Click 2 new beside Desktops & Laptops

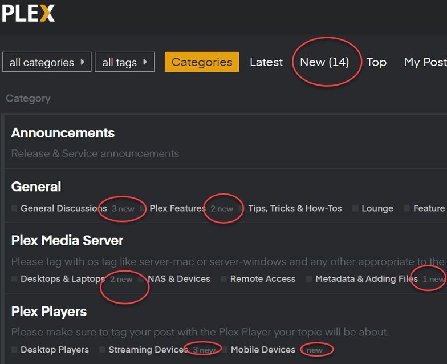[x=121, y=279]
